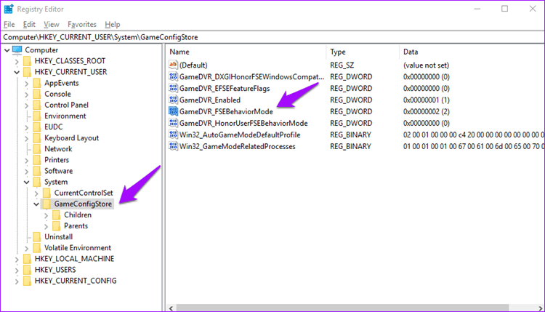Image resolution: width=545 pixels, height=312 pixels.
Task: Click the EUDC folder icon
Action: click(37, 127)
